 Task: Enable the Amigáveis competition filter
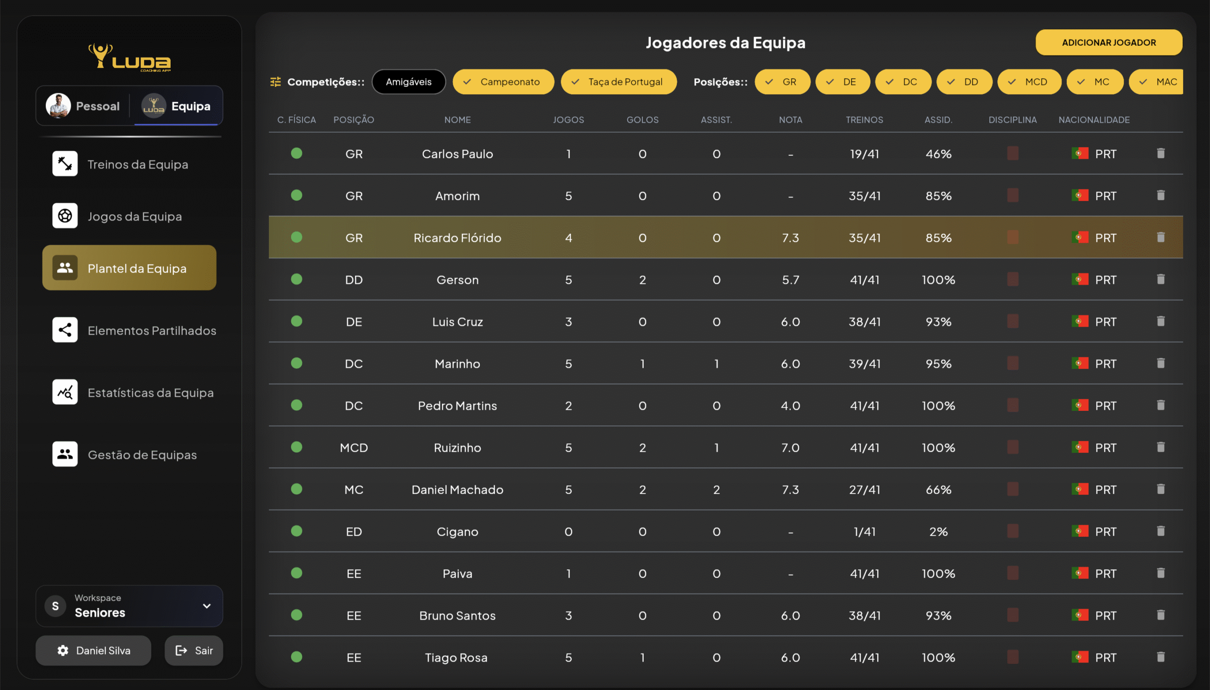click(x=408, y=82)
